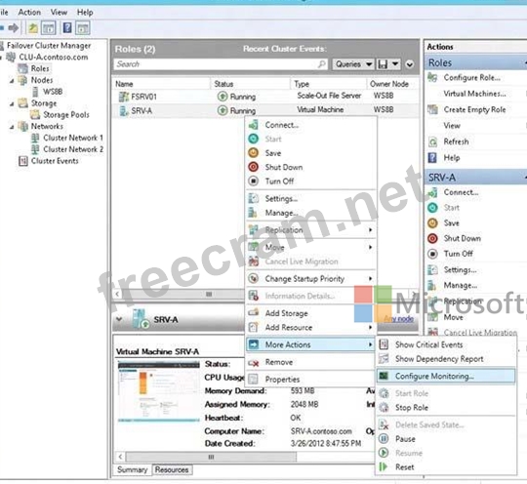This screenshot has height=484, width=527.
Task: Click the Show Dependency Report icon
Action: (x=384, y=359)
